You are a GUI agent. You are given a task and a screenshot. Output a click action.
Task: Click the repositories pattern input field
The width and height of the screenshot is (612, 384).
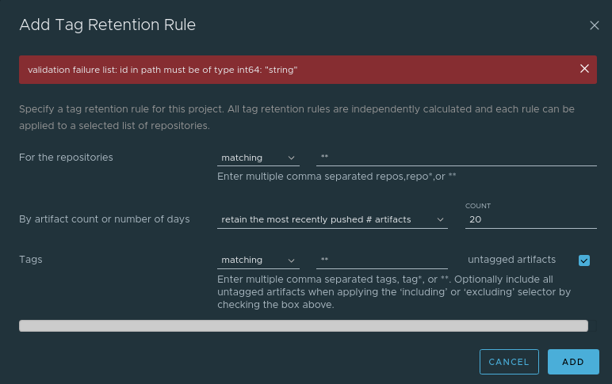[457, 157]
